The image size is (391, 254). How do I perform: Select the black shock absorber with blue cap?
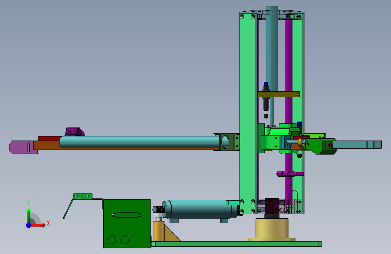(x=266, y=100)
